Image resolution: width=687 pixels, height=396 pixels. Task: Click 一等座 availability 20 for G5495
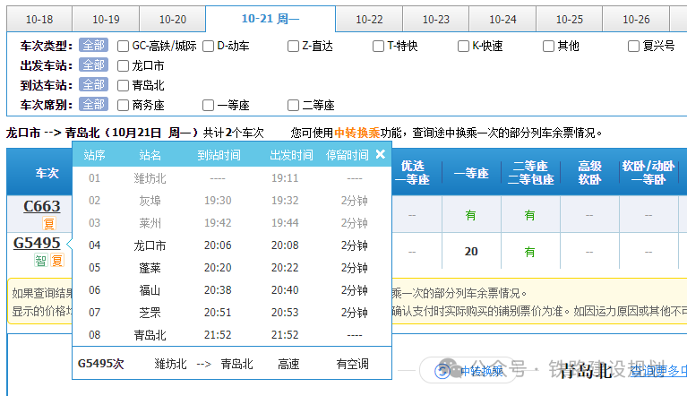(x=471, y=252)
